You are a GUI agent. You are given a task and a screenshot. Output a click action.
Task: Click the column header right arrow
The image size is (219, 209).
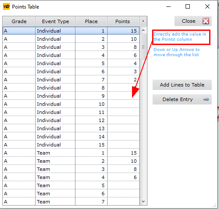tap(143, 21)
